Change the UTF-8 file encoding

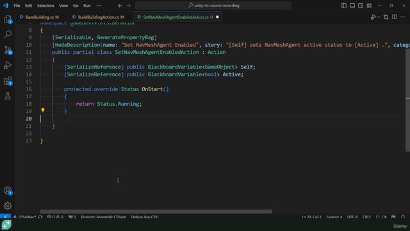tap(352, 217)
